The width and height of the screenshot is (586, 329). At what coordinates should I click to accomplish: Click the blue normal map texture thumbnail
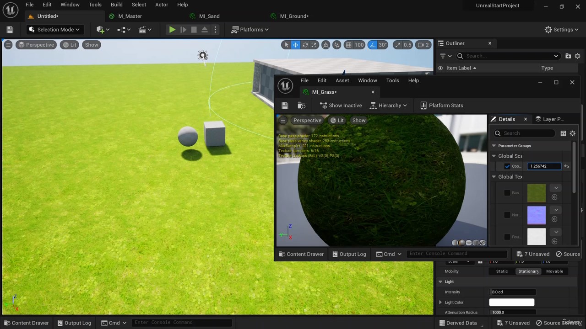pyautogui.click(x=537, y=215)
